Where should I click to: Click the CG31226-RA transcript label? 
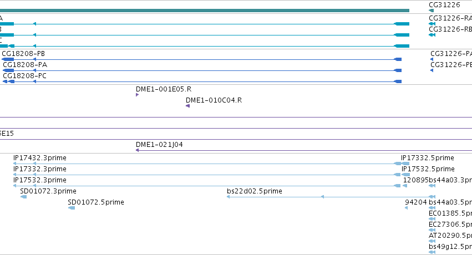(x=450, y=18)
